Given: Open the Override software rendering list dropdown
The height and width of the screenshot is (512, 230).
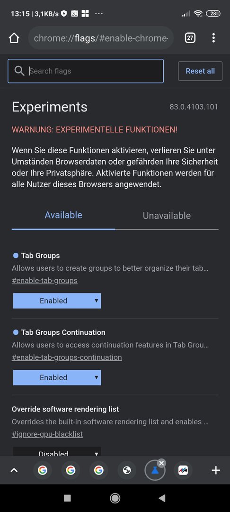Looking at the screenshot, I should [57, 452].
